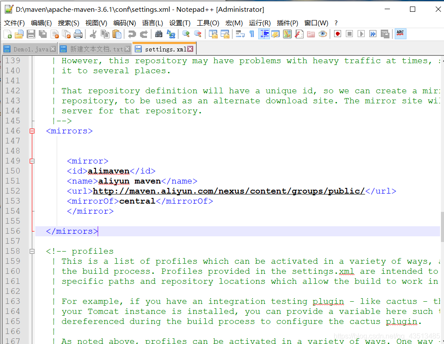The height and width of the screenshot is (344, 444).
Task: Open a file using the folder icon
Action: (x=19, y=34)
